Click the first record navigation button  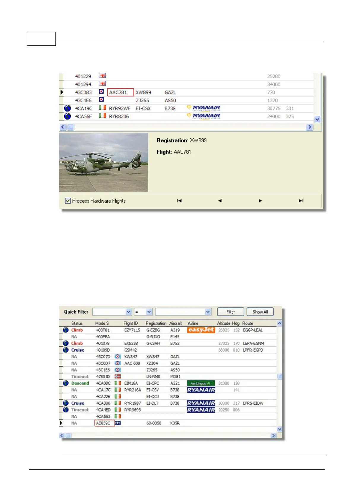(x=179, y=201)
